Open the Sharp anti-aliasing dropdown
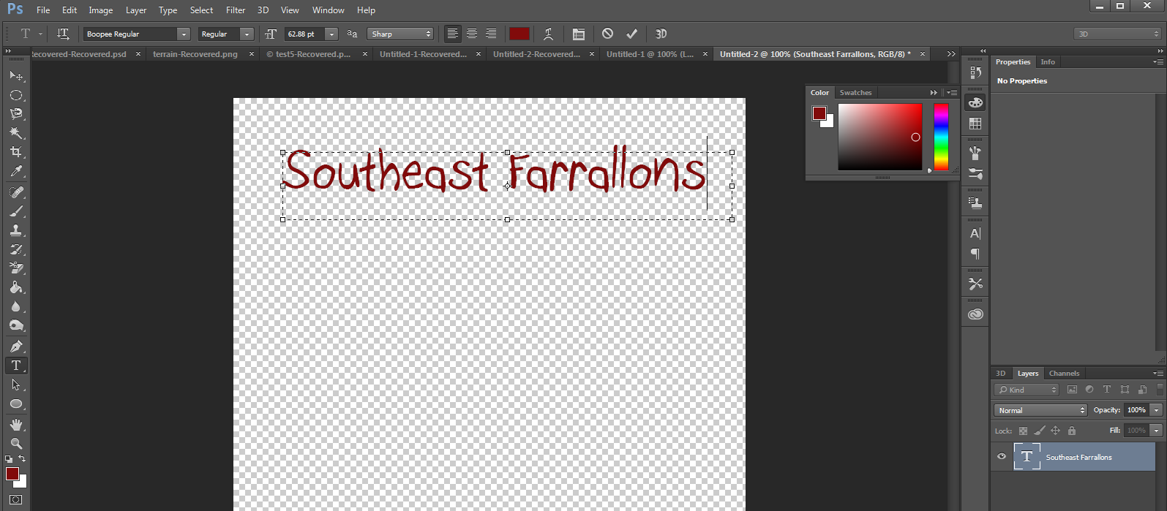The height and width of the screenshot is (511, 1167). [400, 34]
